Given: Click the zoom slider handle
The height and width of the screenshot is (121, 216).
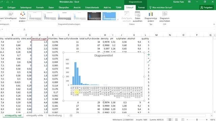Looking at the screenshot, I should pos(197,120).
